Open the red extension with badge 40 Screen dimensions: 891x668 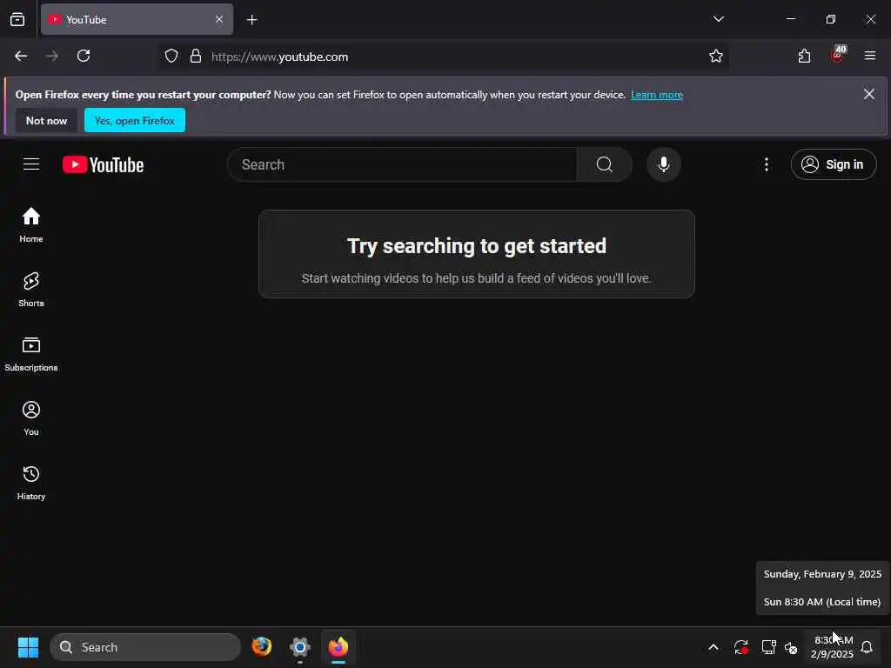pos(838,55)
